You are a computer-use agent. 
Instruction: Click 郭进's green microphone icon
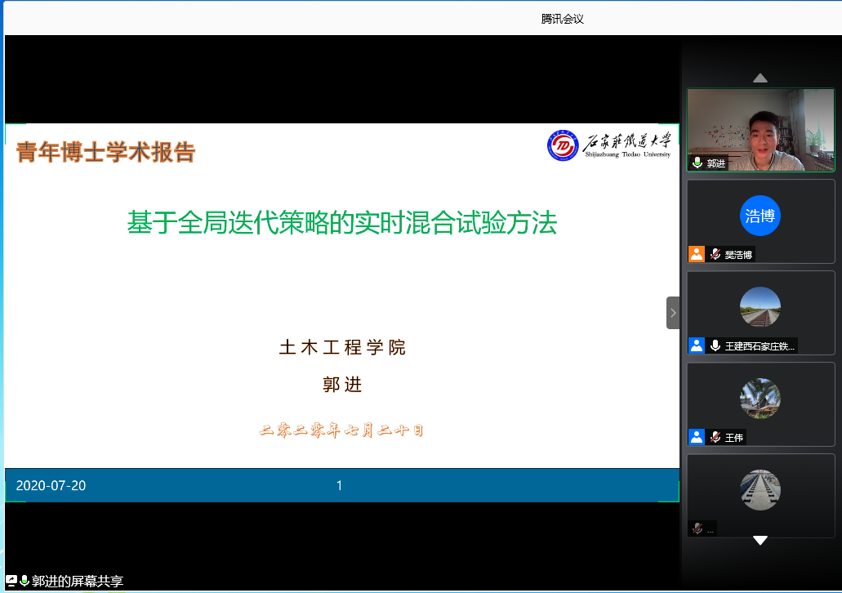click(x=697, y=163)
